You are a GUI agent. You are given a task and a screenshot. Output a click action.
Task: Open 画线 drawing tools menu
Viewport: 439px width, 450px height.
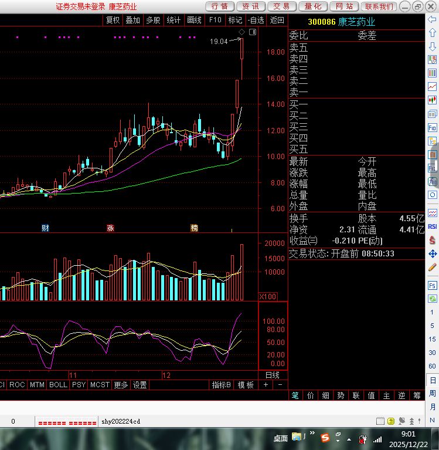[x=194, y=20]
